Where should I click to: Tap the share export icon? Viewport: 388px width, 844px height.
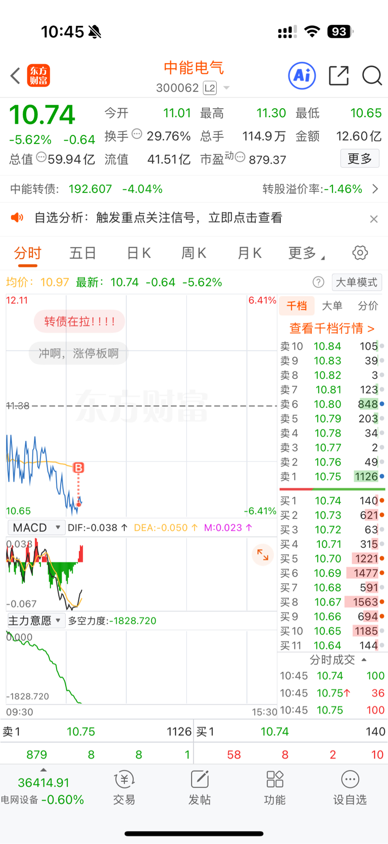pyautogui.click(x=338, y=76)
